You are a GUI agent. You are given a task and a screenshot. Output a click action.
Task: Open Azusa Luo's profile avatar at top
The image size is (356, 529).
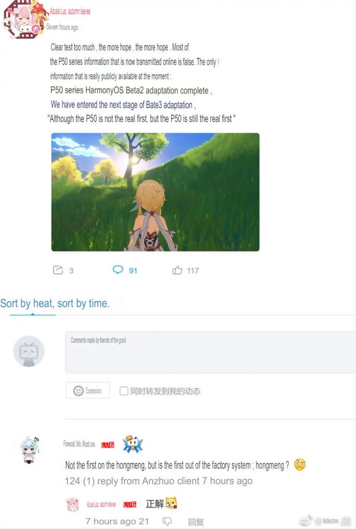click(x=24, y=20)
